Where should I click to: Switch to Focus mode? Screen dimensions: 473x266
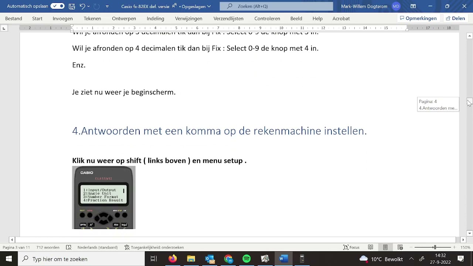click(351, 248)
